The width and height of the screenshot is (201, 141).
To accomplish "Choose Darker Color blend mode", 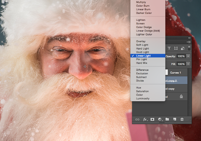I will pos(144,13).
